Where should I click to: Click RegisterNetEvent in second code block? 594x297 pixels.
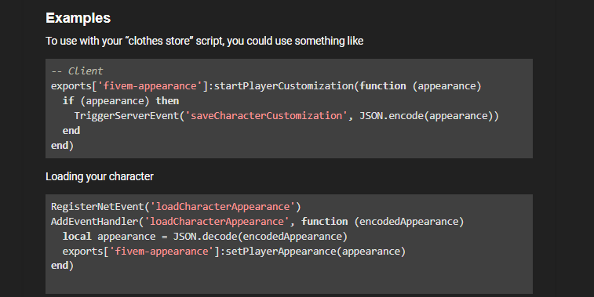click(x=97, y=207)
